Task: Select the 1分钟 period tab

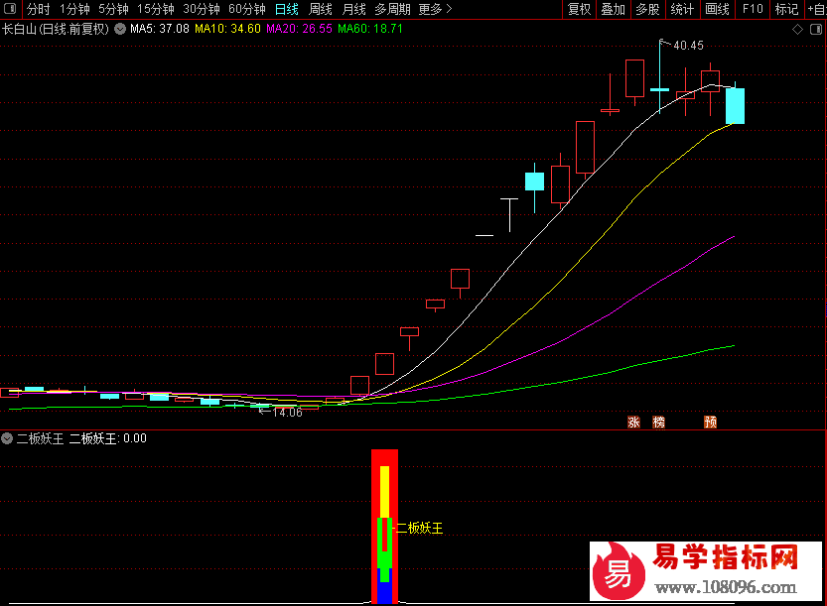Action: click(74, 9)
